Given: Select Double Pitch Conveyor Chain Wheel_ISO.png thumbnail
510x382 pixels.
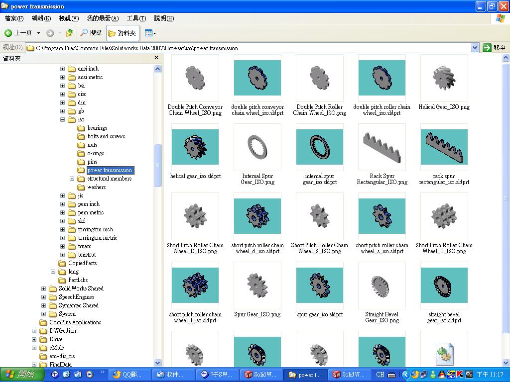Looking at the screenshot, I should click(x=195, y=78).
